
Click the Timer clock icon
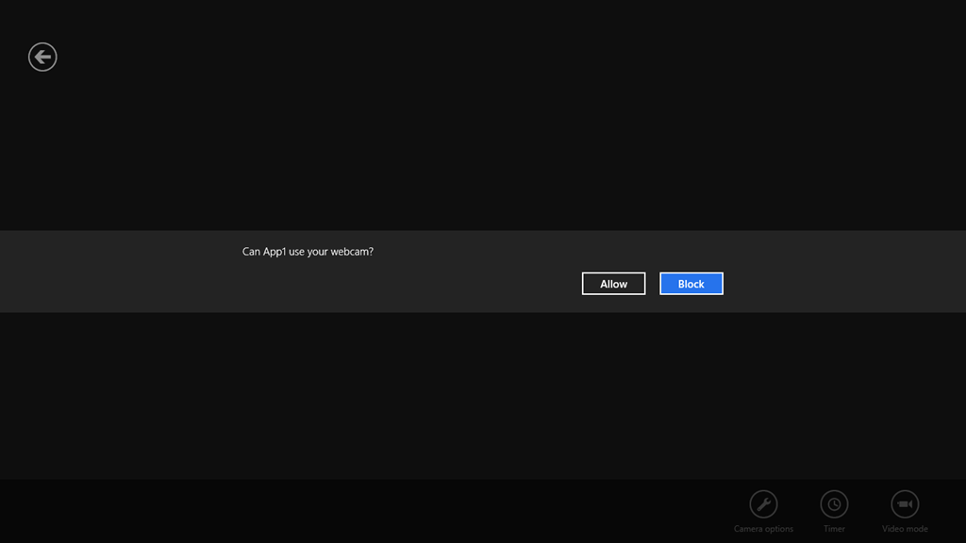[834, 504]
